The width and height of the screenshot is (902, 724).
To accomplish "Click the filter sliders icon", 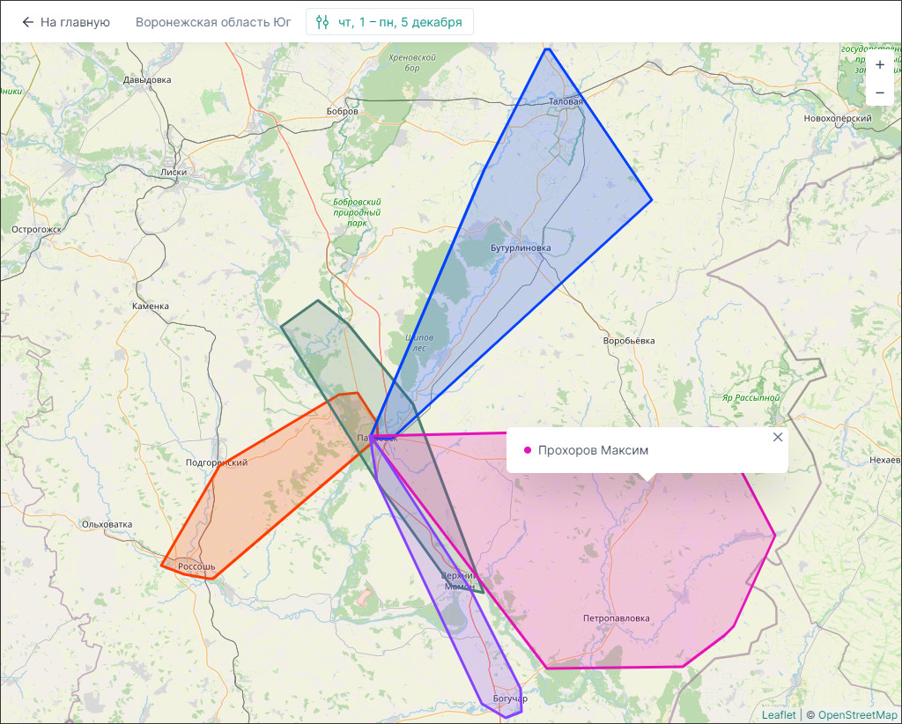I will point(322,22).
